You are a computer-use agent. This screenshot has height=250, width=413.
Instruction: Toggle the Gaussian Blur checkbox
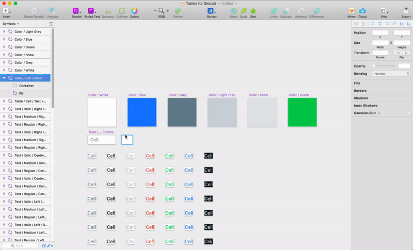(x=409, y=113)
